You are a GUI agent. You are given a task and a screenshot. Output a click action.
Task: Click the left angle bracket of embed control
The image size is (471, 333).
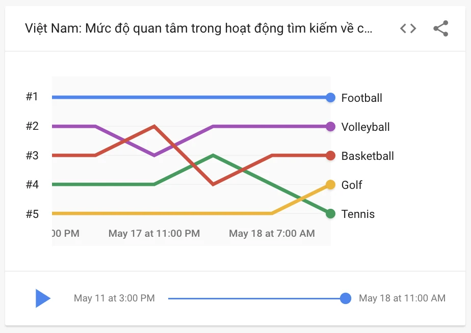tap(402, 29)
